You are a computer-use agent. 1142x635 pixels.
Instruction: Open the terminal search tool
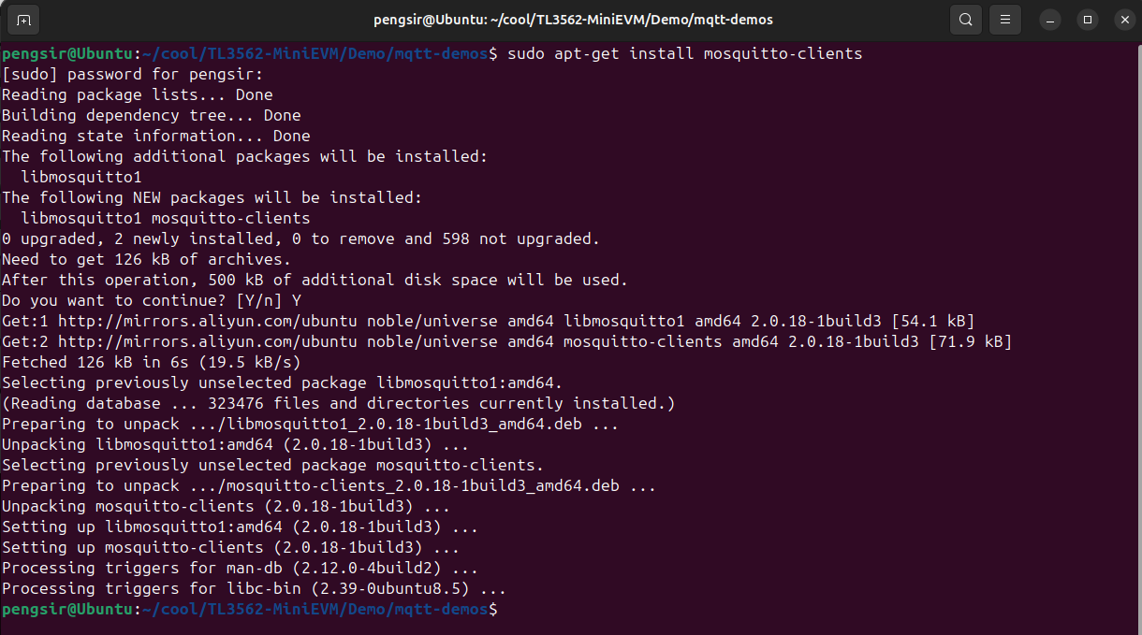(965, 20)
